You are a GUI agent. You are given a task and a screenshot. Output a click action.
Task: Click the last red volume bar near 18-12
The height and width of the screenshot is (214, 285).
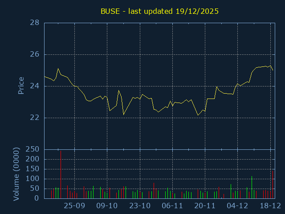[273, 185]
